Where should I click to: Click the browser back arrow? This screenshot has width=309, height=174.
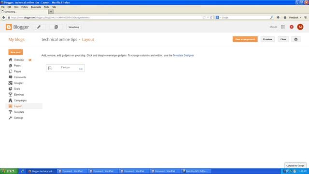(x=4, y=17)
